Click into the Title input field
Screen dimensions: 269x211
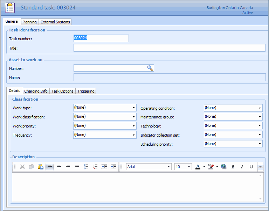[169, 48]
